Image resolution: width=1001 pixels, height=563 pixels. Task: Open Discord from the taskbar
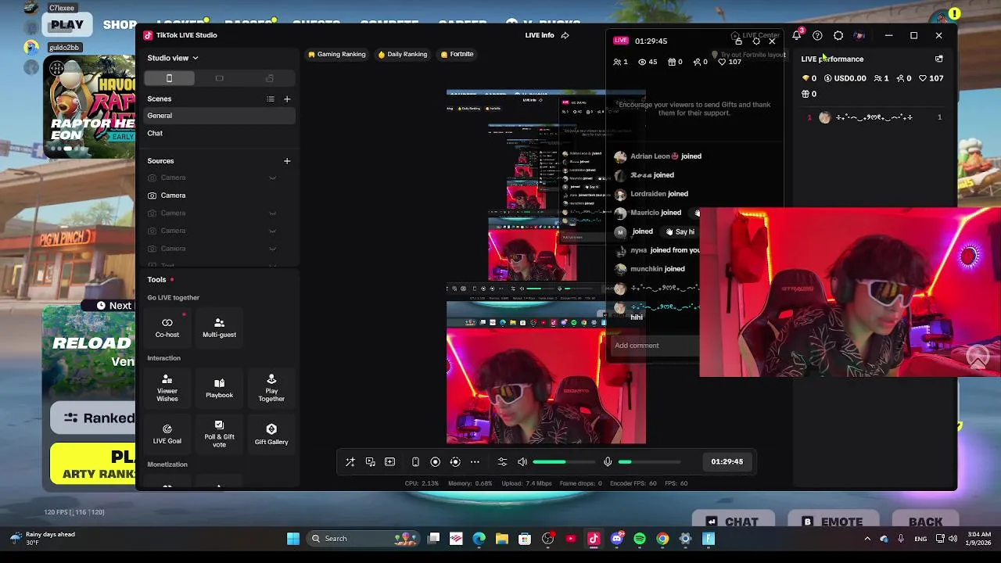[617, 539]
